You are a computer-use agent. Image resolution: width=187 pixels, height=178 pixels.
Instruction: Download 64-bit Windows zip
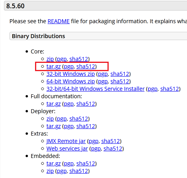70,81
